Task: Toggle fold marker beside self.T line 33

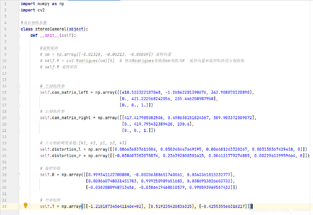Action: point(19,206)
